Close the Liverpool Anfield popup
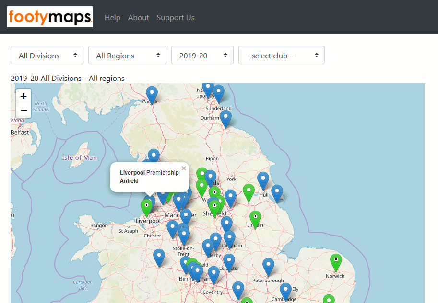Image resolution: width=438 pixels, height=303 pixels. pyautogui.click(x=184, y=168)
